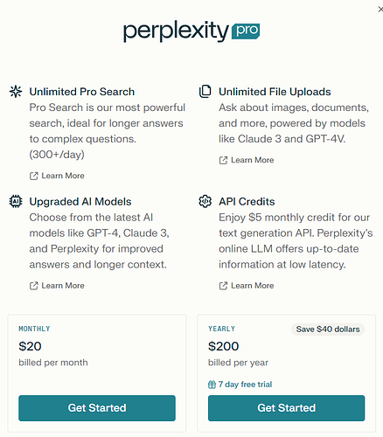Select the Yearly $200 plan card
Screen dimensions: 383x437
(286, 373)
